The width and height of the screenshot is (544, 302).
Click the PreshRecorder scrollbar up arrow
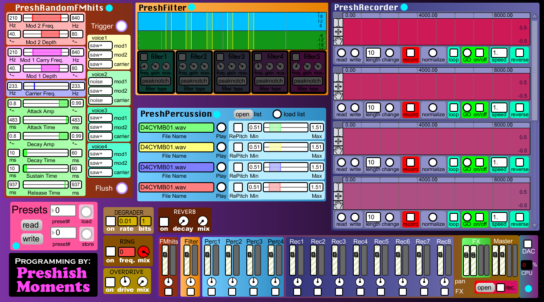point(535,16)
